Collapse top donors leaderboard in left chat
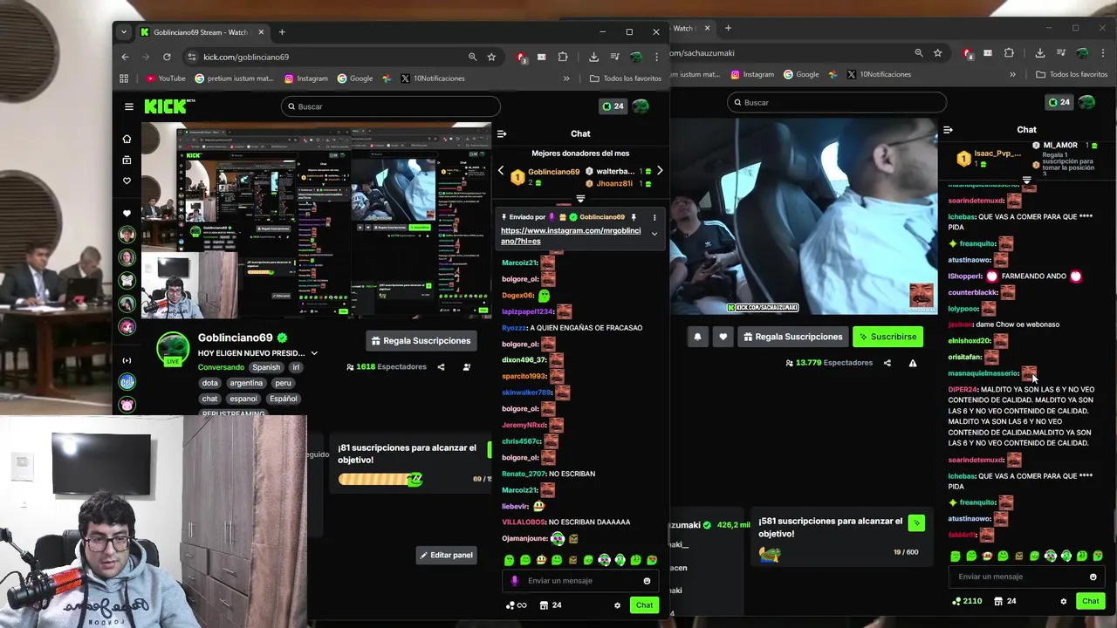Screen dimensions: 1117x628 click(580, 200)
